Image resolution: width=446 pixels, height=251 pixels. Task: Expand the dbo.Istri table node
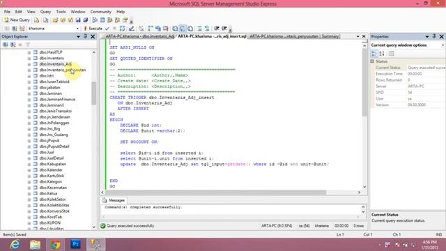pyautogui.click(x=29, y=76)
